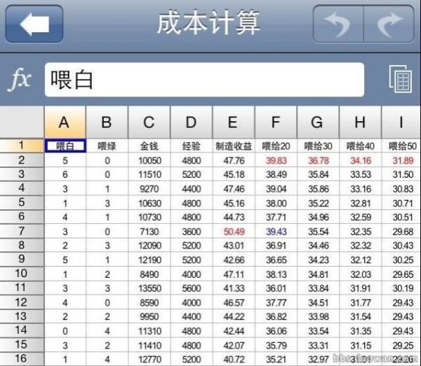Select the red 50.49 cell
Viewport: 421px width, 366px height.
tap(234, 231)
